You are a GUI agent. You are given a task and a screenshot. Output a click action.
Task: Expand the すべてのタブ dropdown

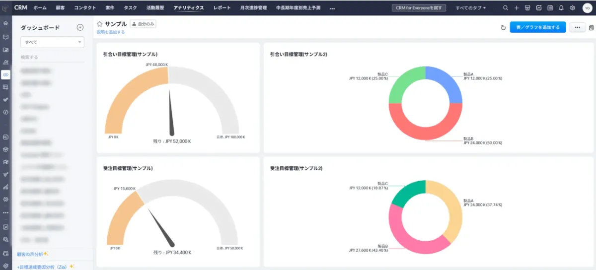pyautogui.click(x=470, y=8)
